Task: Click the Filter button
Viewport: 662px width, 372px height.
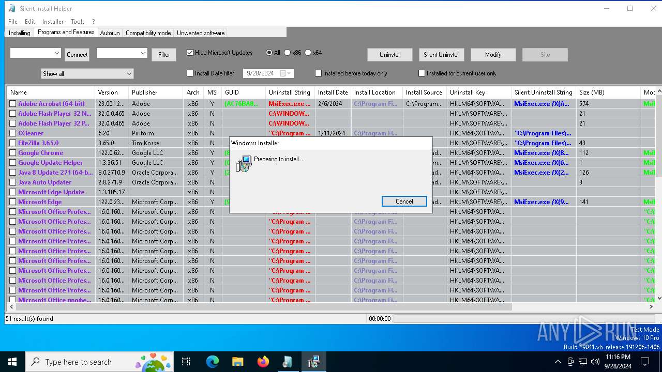Action: 164,55
